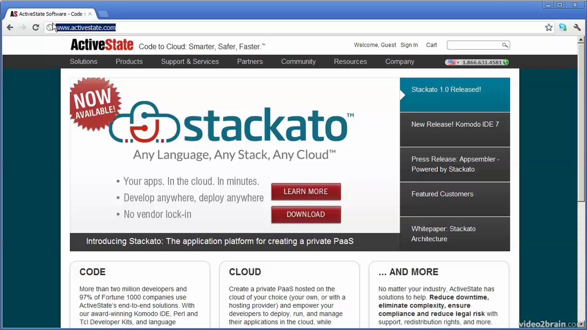The height and width of the screenshot is (330, 587).
Task: Minimize the browser window
Action: tap(548, 5)
